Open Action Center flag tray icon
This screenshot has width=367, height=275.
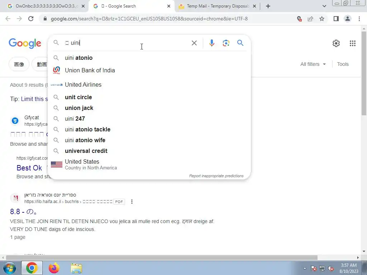coord(313,269)
